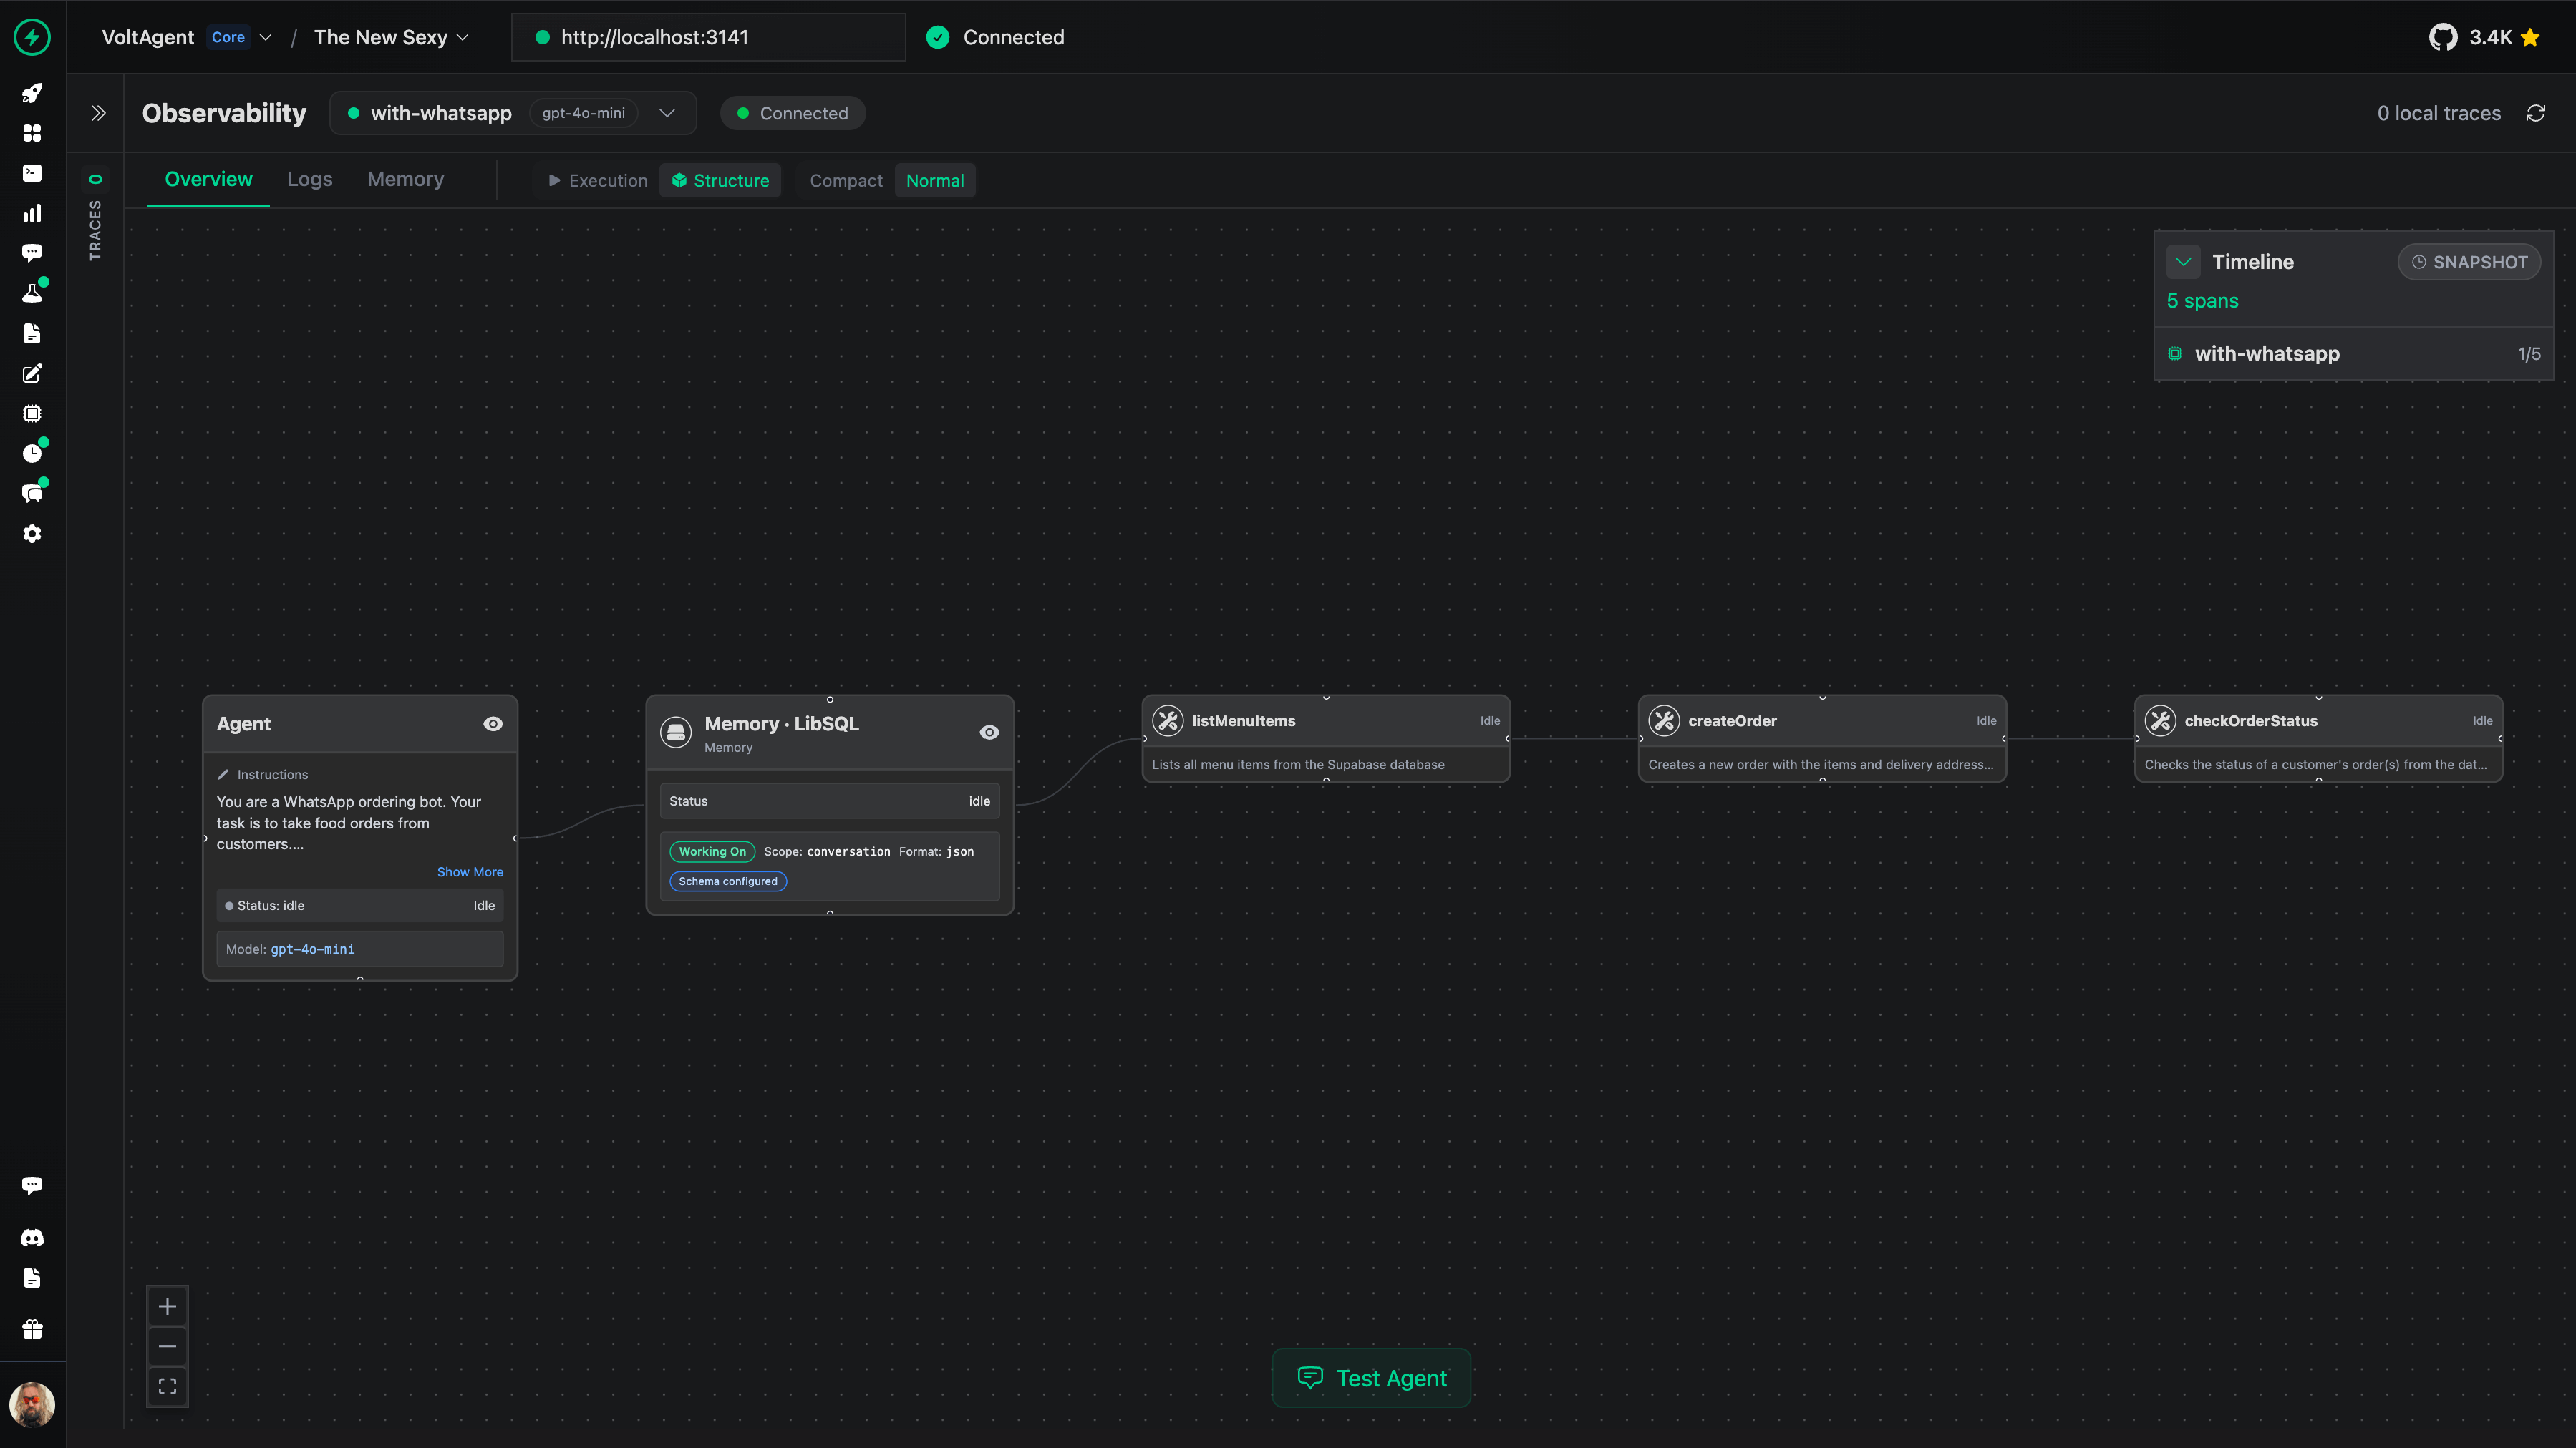Open the with-whatsapp agent dropdown
Viewport: 2576px width, 1448px height.
click(667, 113)
